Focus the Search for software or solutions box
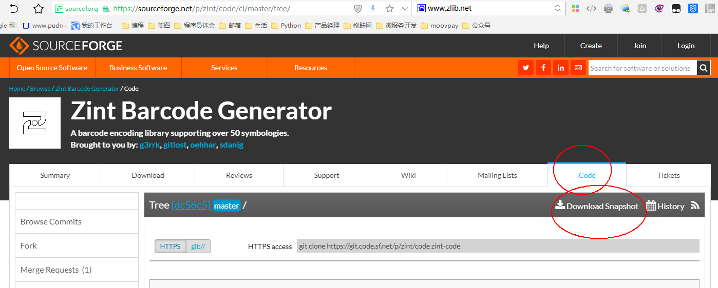This screenshot has width=718, height=288. (642, 68)
